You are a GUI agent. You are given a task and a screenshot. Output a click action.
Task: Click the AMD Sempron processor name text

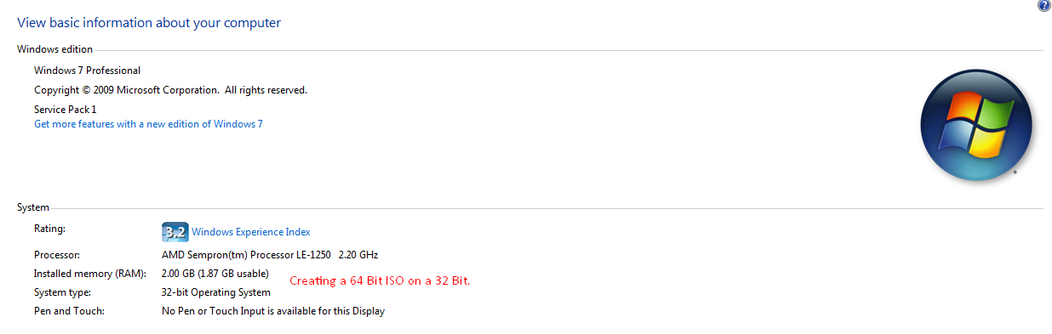click(270, 255)
